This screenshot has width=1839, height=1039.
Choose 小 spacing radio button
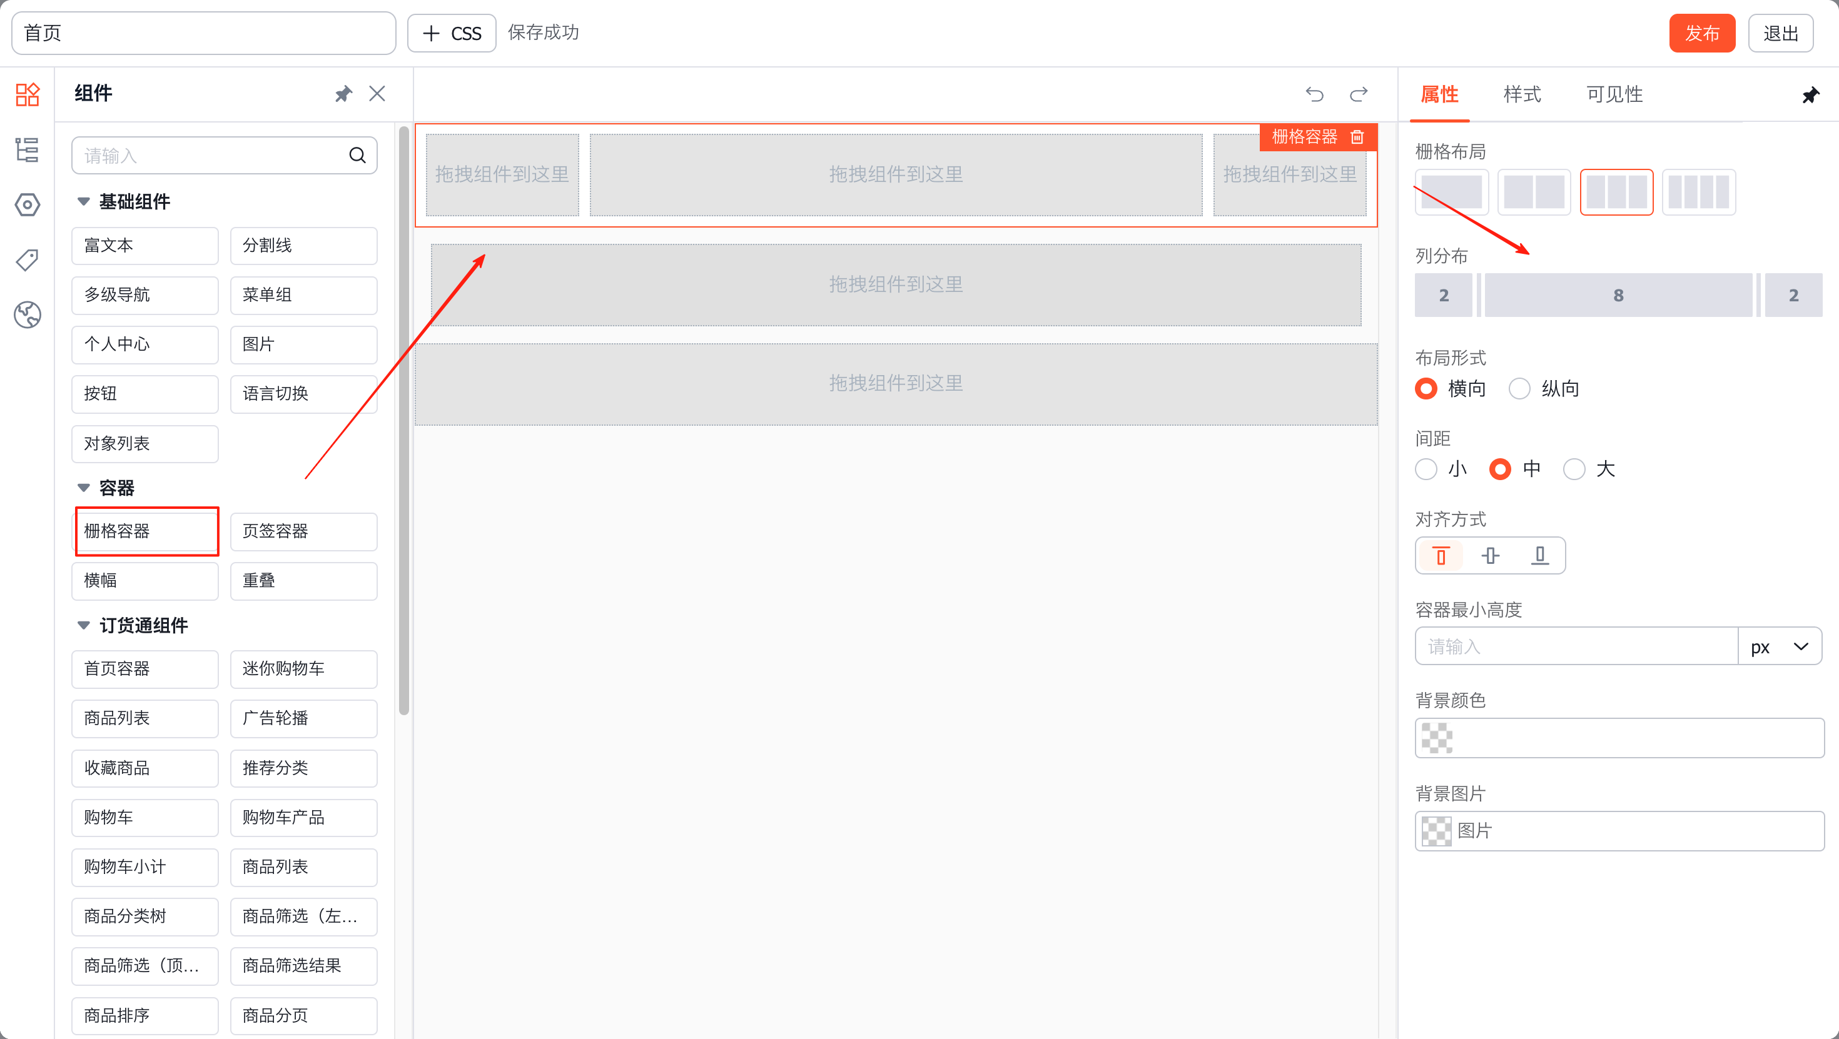pos(1426,469)
